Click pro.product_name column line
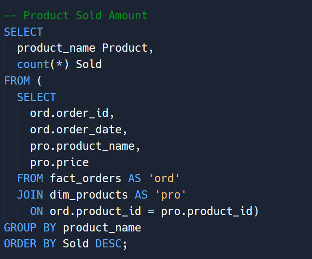 [85, 146]
